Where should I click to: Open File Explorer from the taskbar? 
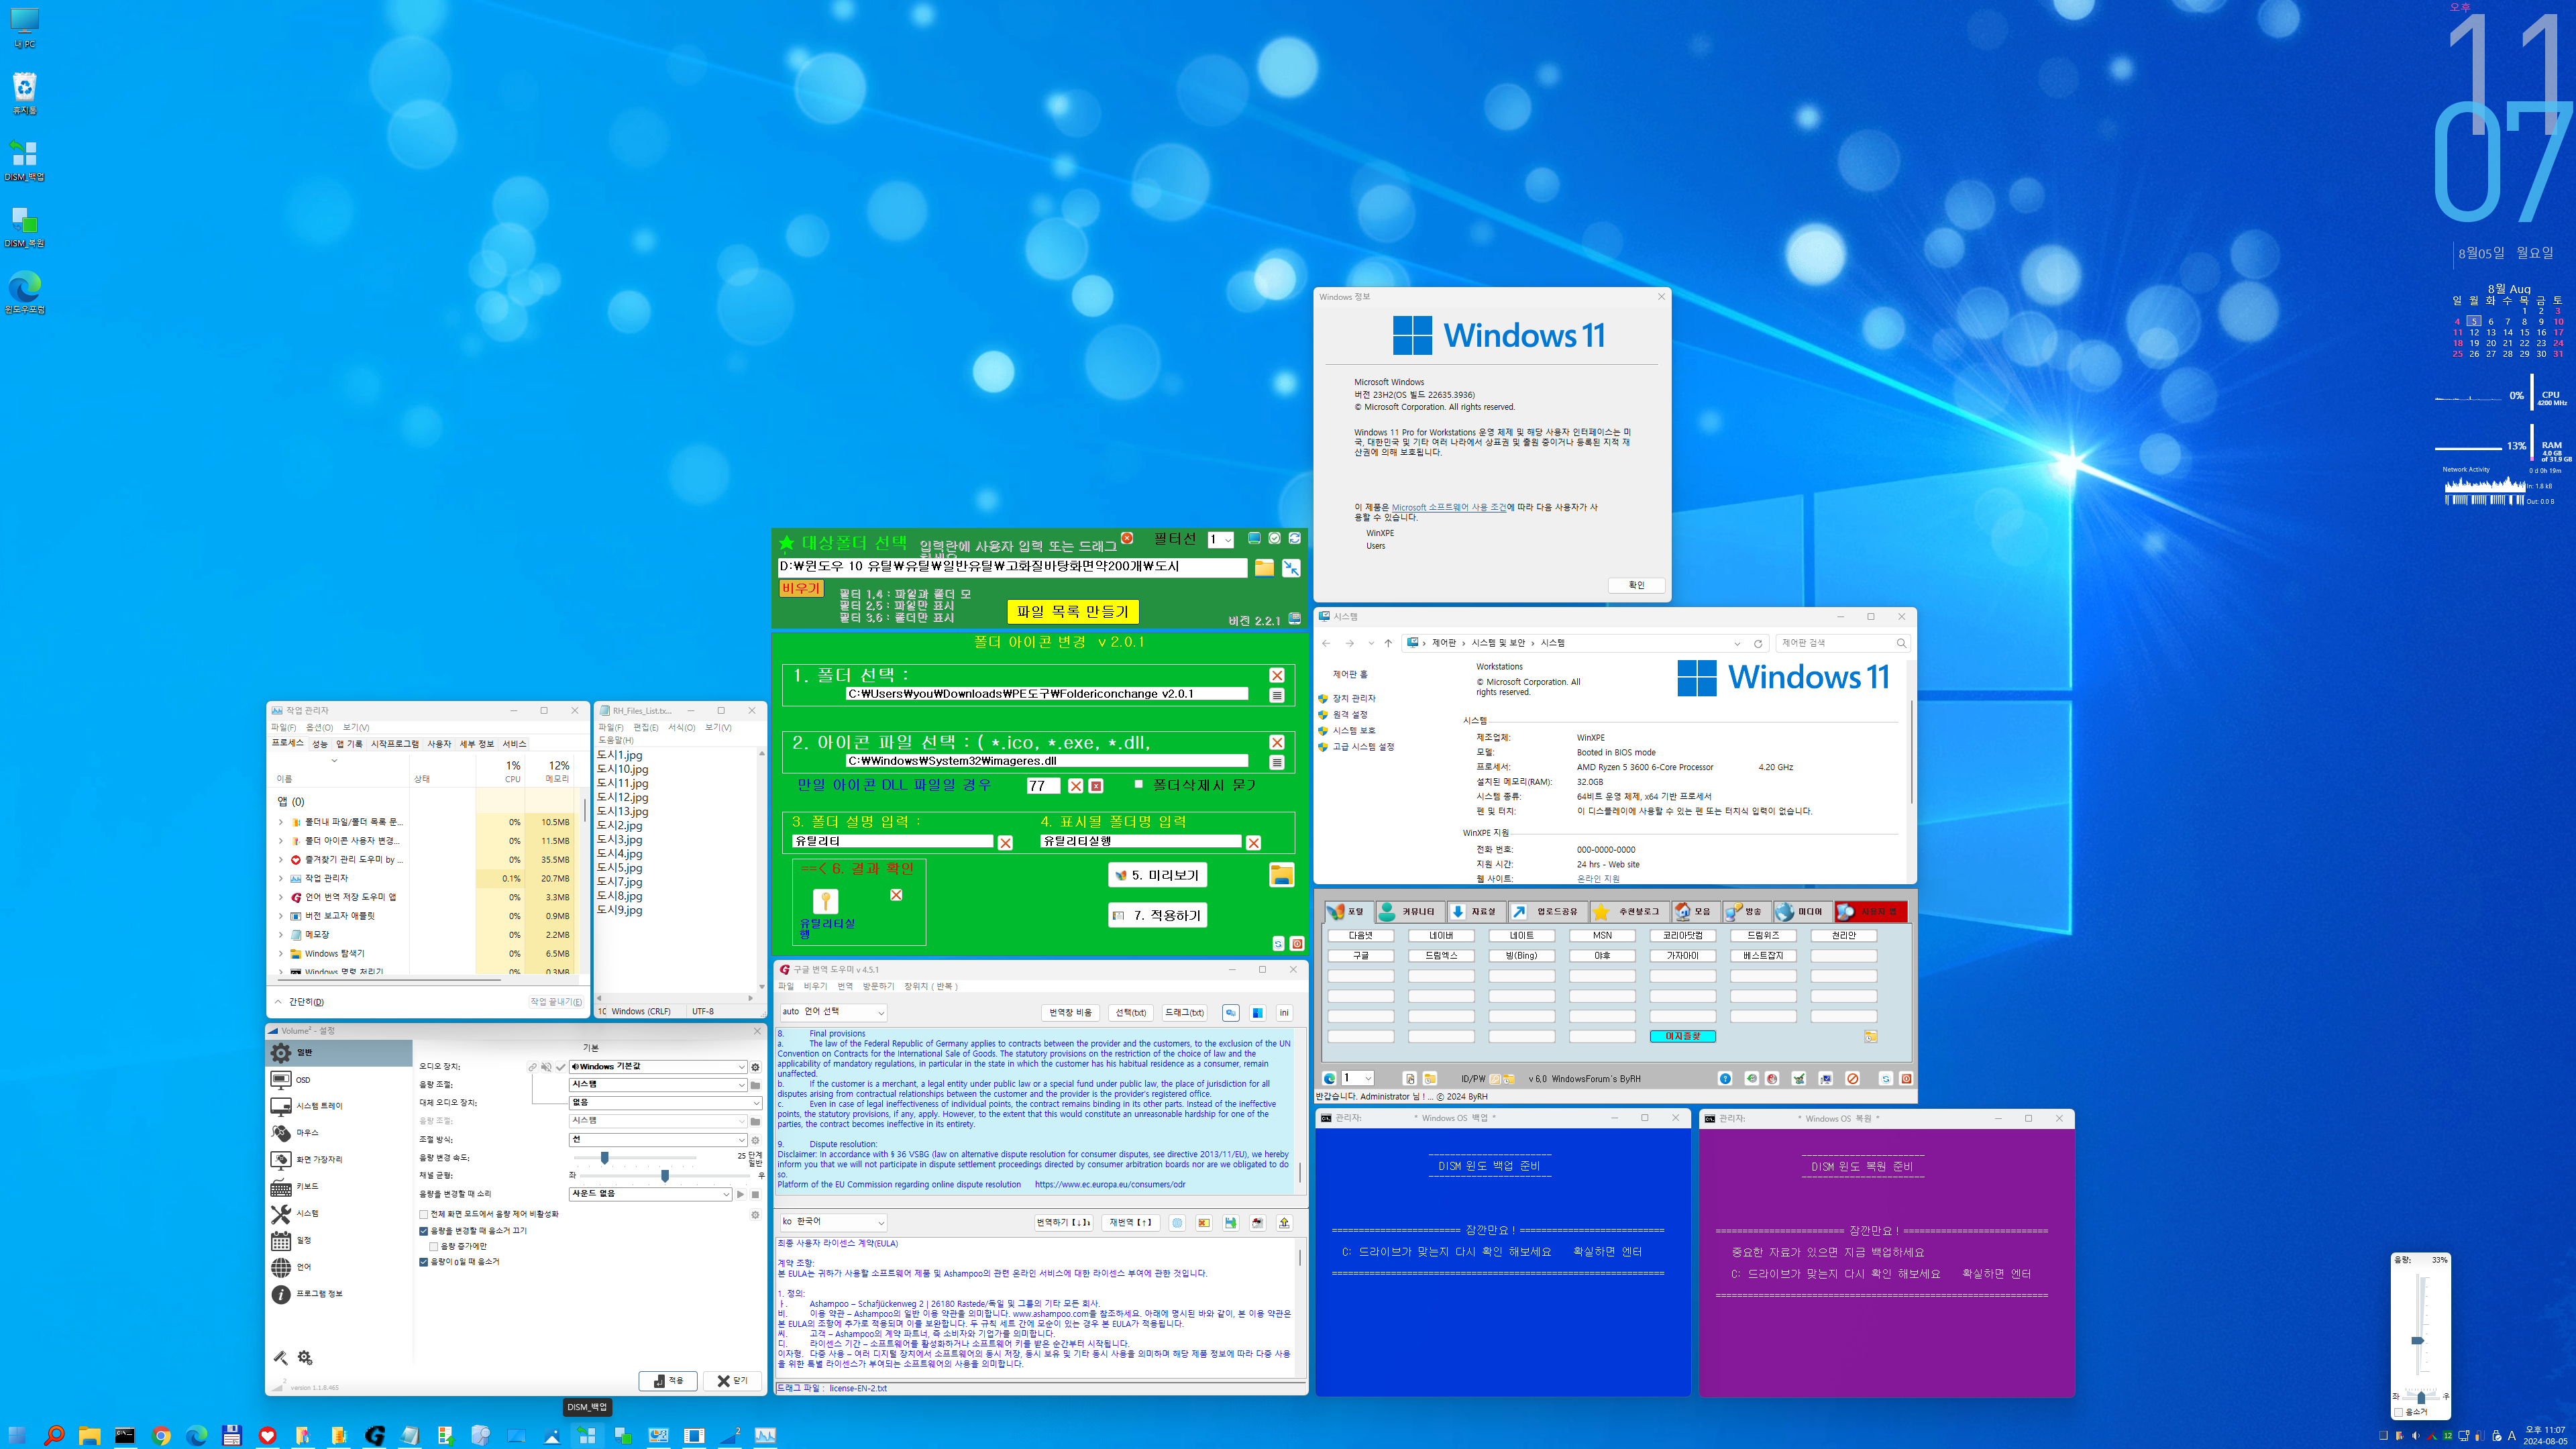click(x=89, y=1436)
